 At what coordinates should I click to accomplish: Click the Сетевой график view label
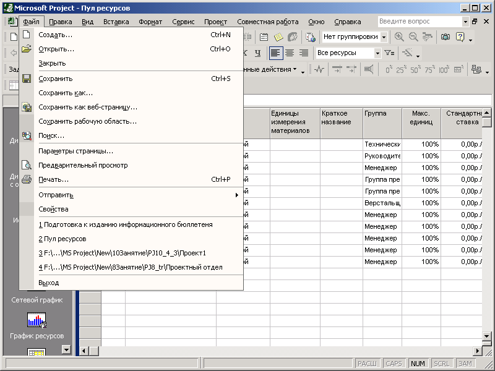[37, 300]
